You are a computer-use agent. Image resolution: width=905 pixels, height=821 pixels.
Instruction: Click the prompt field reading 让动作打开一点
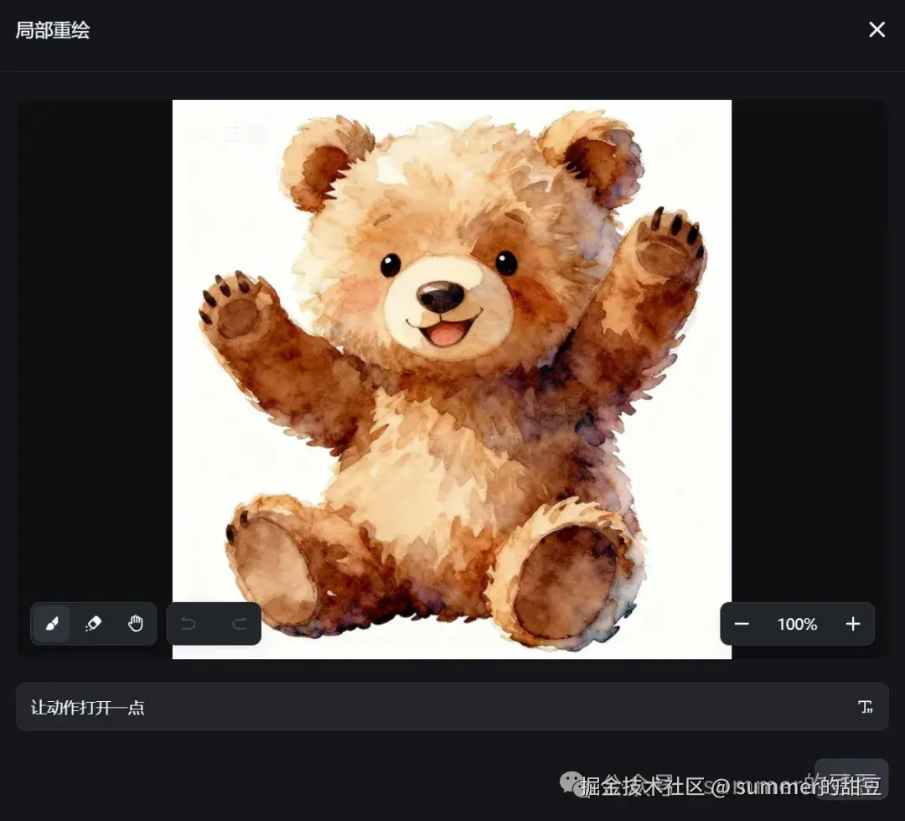coord(87,706)
